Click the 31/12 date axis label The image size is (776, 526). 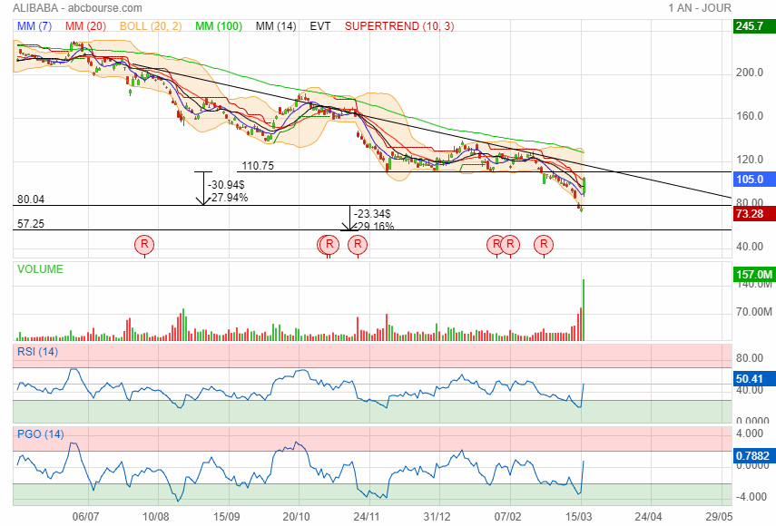(x=437, y=517)
